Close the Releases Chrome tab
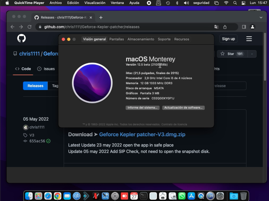 pyautogui.click(x=91, y=17)
